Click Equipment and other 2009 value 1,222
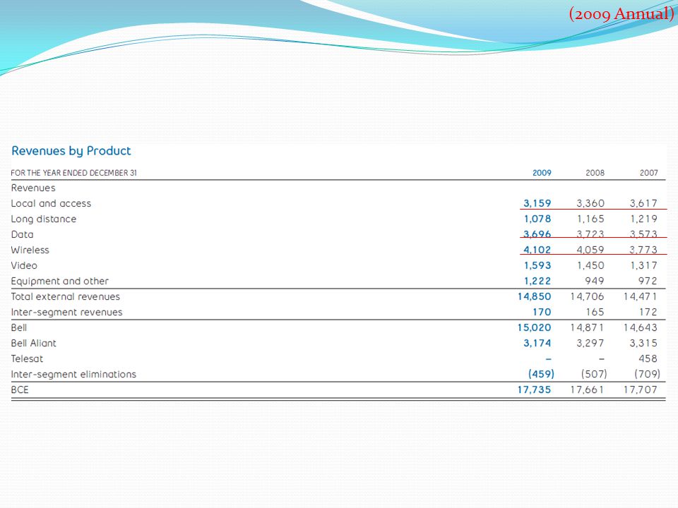Screen dimensions: 678x508 click(537, 282)
